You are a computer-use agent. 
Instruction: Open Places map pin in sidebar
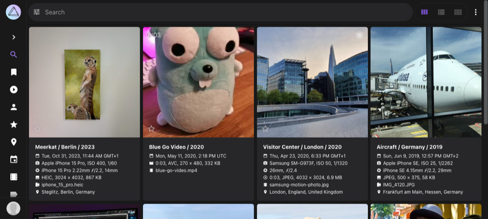coord(13,142)
